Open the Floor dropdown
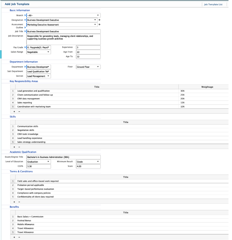This screenshot has height=240, width=232. (x=88, y=67)
